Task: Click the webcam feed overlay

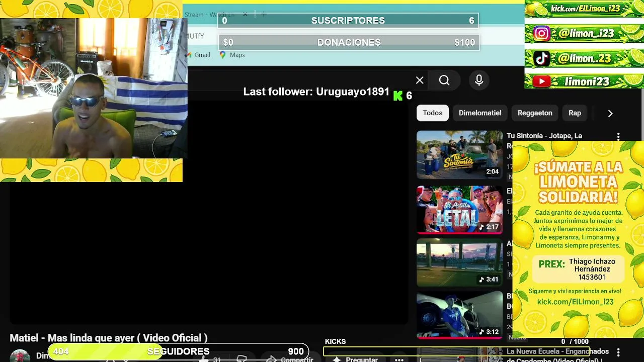Action: point(94,88)
